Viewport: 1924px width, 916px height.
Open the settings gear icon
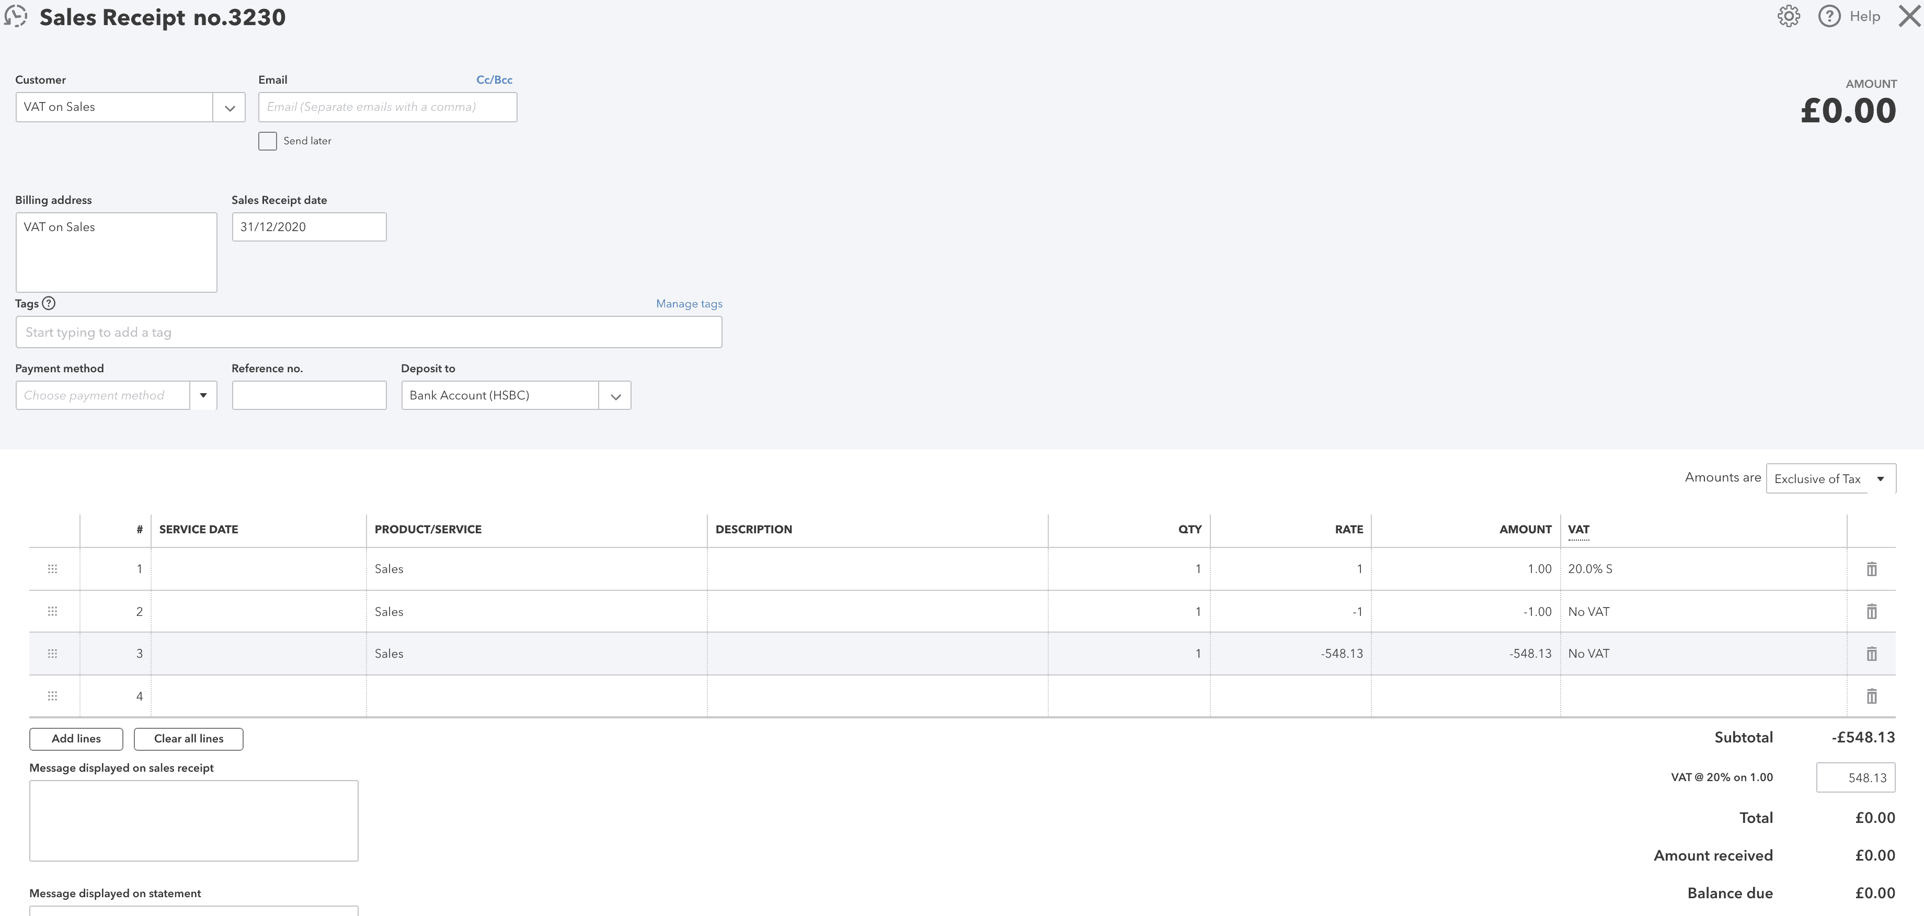[1788, 16]
